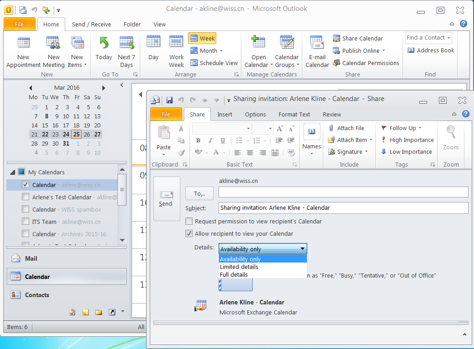
Task: Choose Limited details option
Action: 263,267
